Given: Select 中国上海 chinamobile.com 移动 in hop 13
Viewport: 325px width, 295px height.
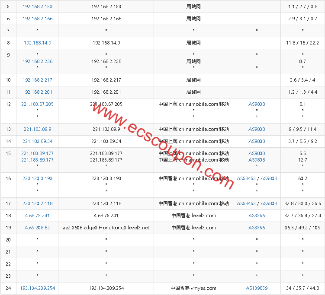Looking at the screenshot, I should pos(193,129).
